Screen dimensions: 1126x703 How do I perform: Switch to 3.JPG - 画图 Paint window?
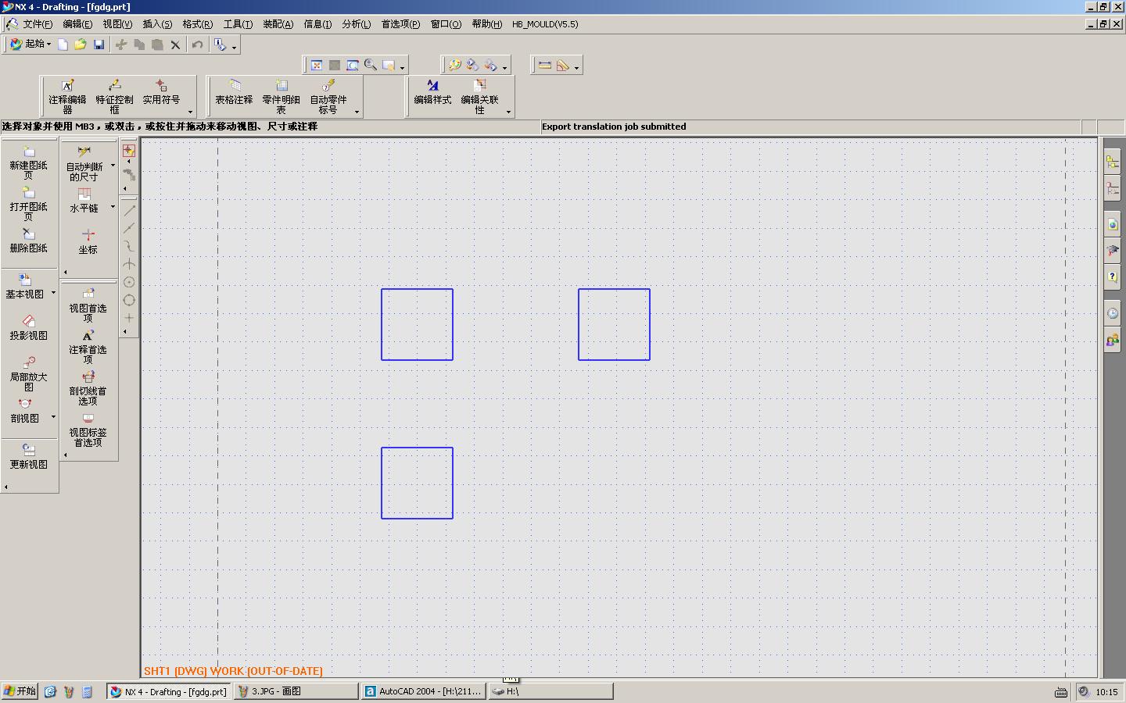pos(296,691)
